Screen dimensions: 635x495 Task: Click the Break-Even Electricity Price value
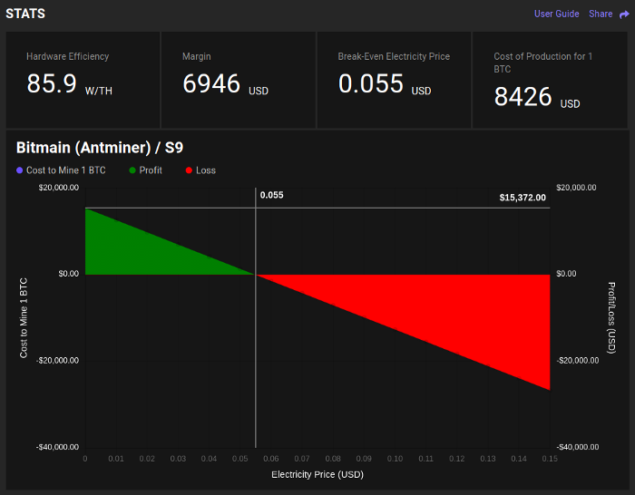click(x=371, y=83)
